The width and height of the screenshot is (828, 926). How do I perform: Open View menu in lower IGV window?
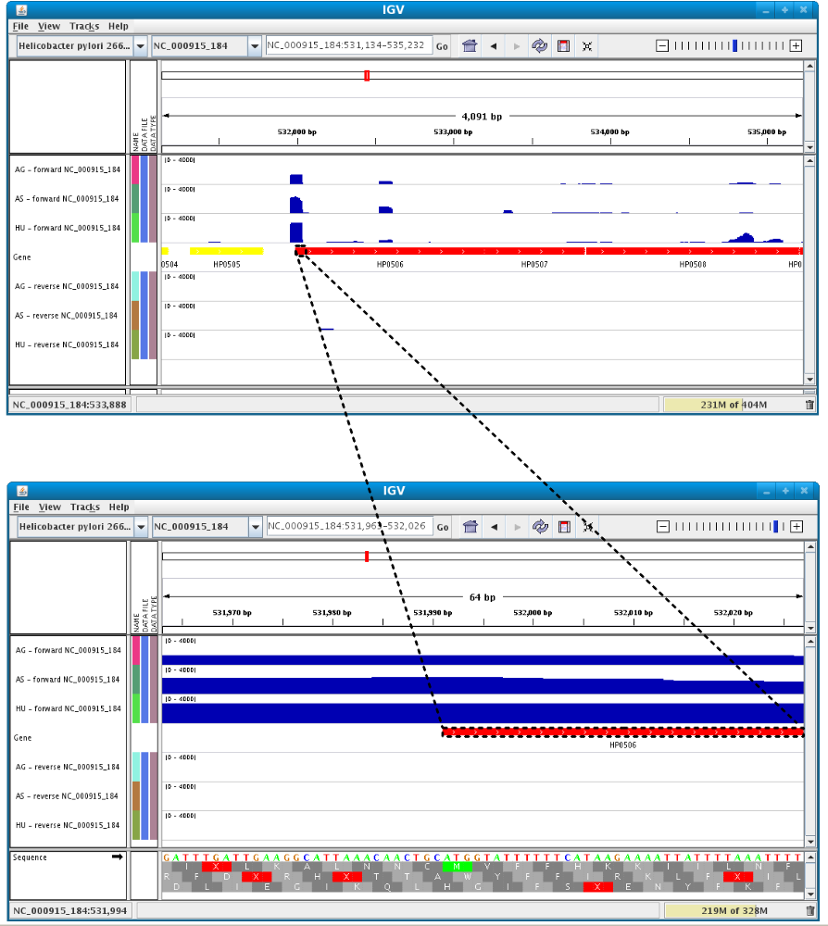(x=50, y=507)
